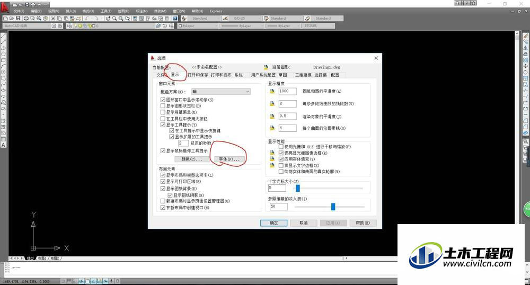This screenshot has width=530, height=285.
Task: Select the Zoom Window icon
Action: (x=121, y=18)
